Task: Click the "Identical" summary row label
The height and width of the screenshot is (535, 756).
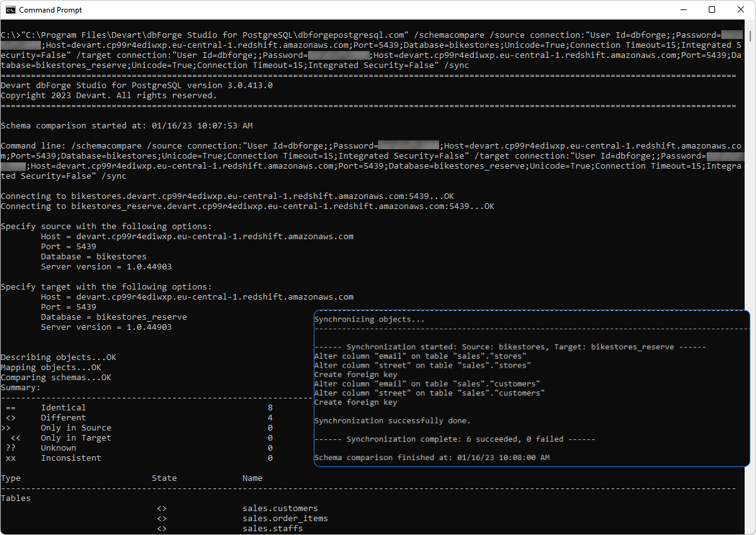Action: pos(64,408)
